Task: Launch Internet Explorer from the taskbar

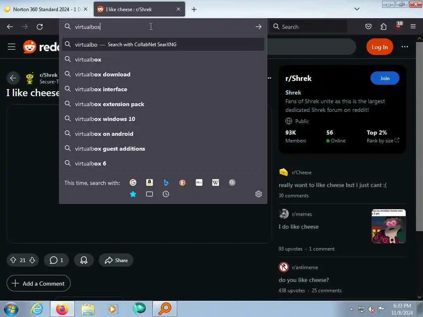Action: point(37,309)
